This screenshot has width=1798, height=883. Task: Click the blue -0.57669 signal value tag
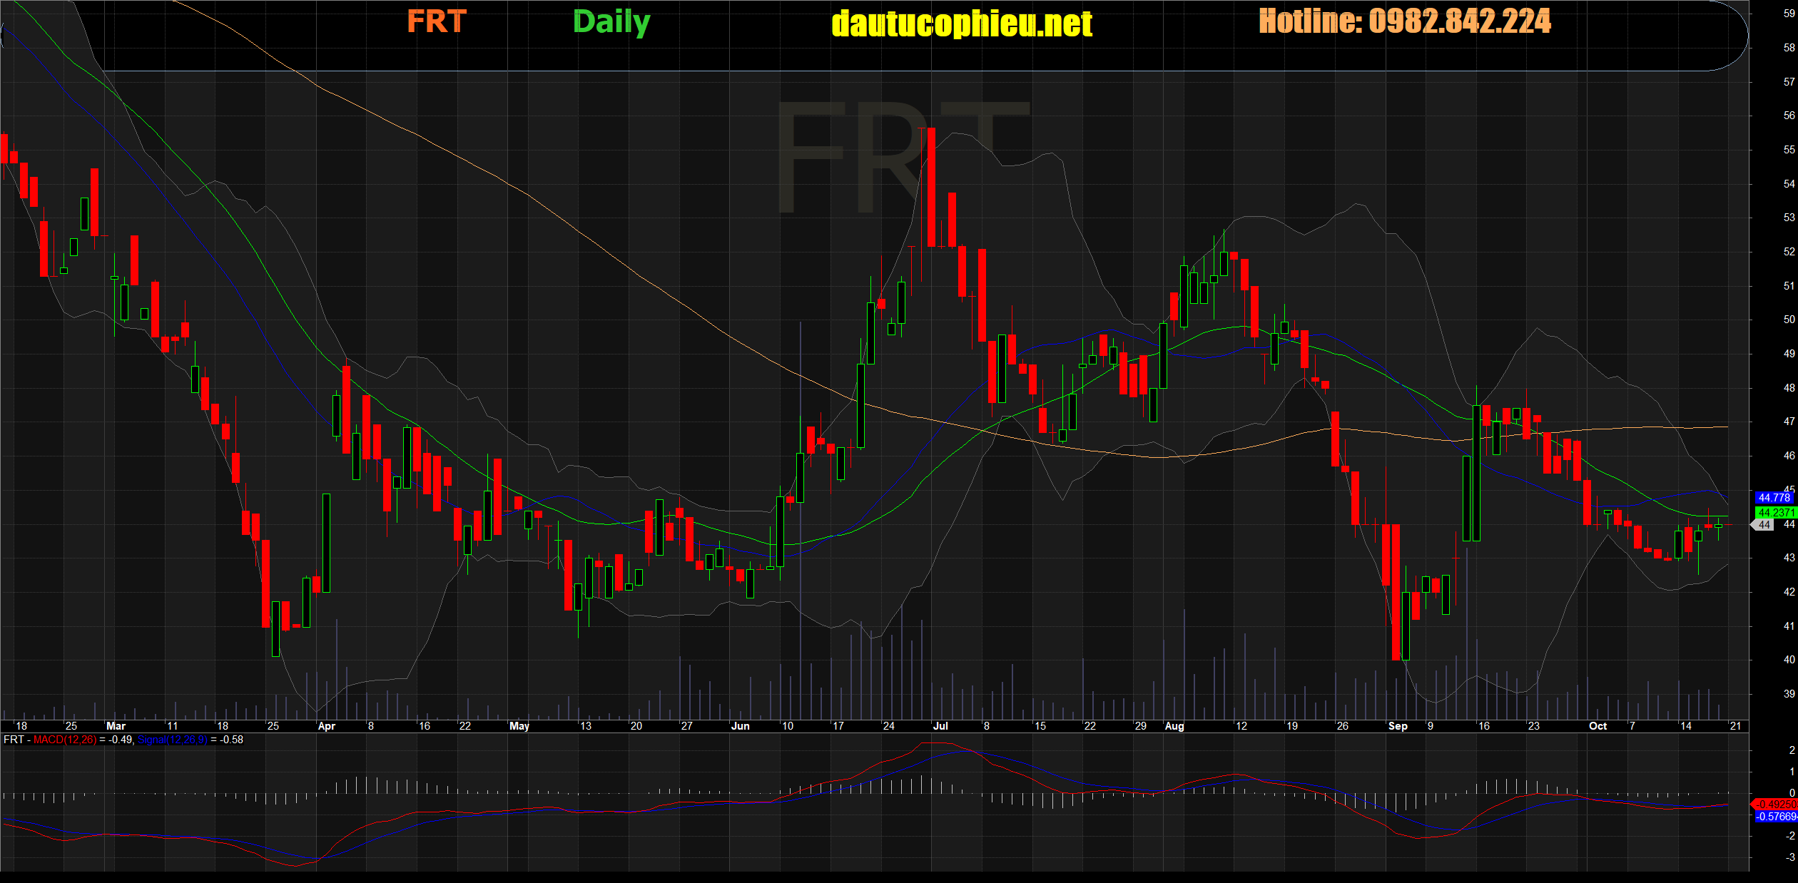1775,817
